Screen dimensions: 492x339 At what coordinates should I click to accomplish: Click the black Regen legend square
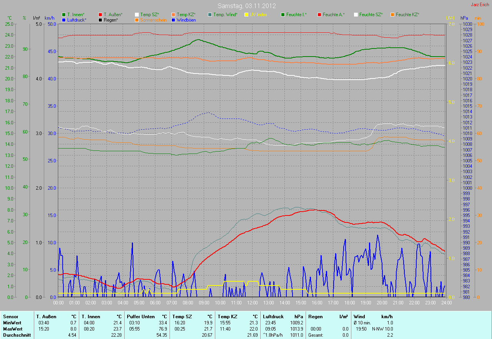coord(100,20)
